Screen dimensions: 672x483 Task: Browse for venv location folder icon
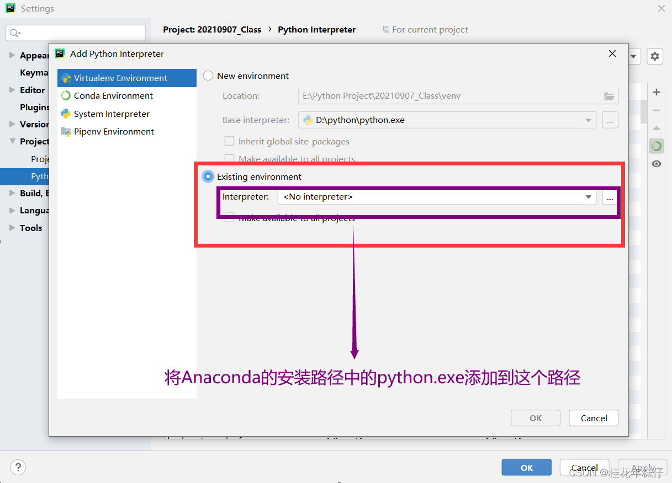(x=609, y=96)
